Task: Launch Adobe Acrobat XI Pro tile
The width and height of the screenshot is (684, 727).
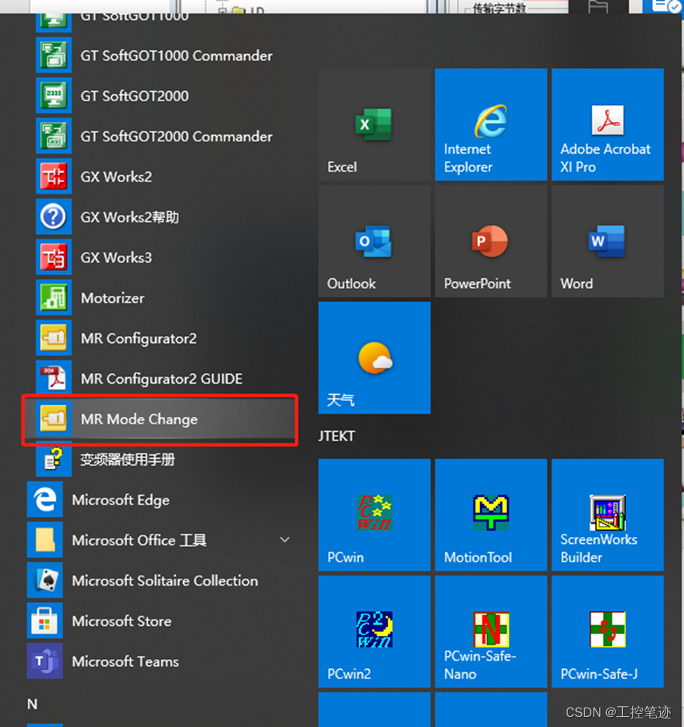Action: click(x=608, y=124)
